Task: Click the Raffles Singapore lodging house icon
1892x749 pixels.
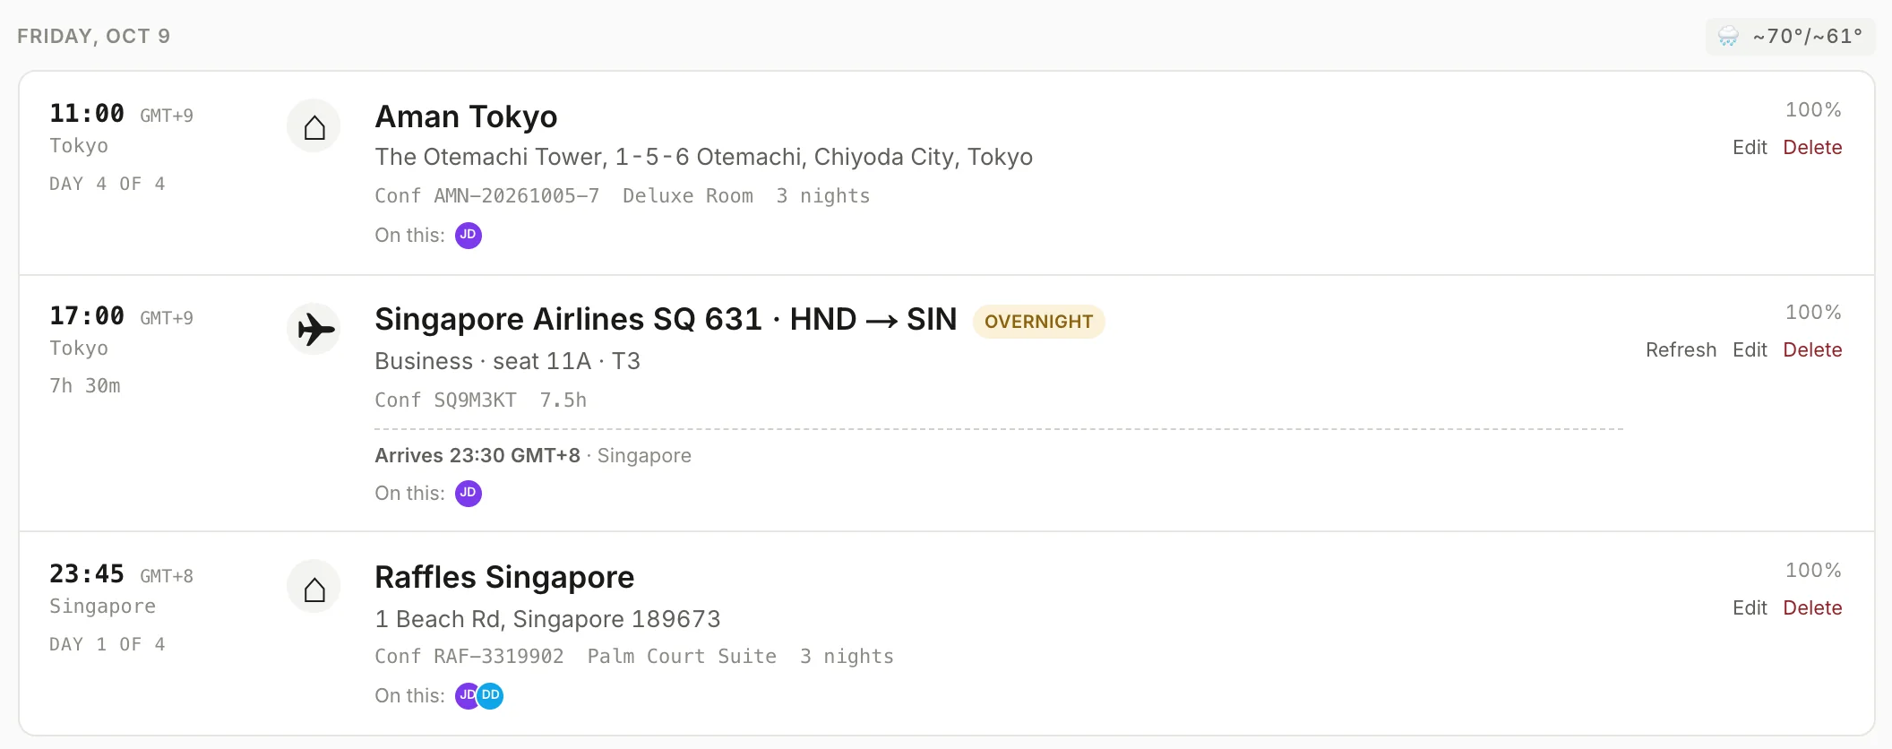Action: (314, 587)
